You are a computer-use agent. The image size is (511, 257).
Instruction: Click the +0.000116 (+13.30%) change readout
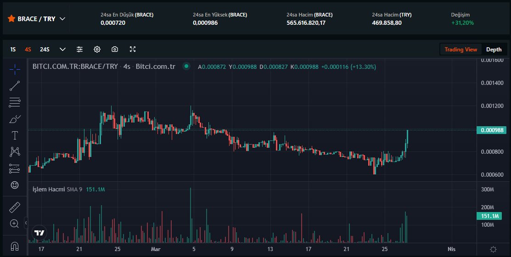(348, 67)
